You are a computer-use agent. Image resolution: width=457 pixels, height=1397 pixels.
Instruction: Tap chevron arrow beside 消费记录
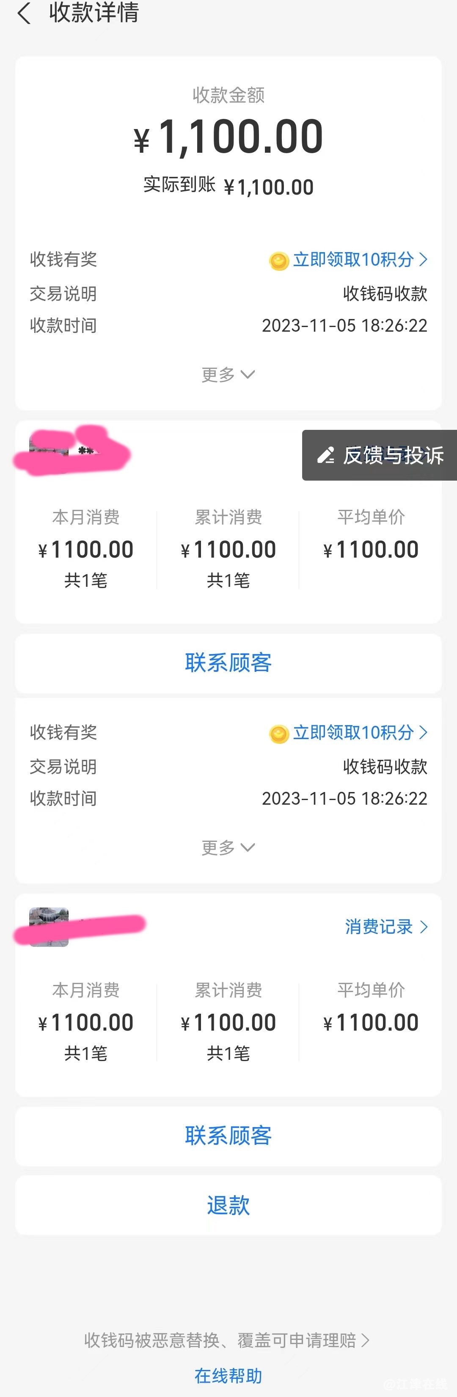pyautogui.click(x=424, y=927)
